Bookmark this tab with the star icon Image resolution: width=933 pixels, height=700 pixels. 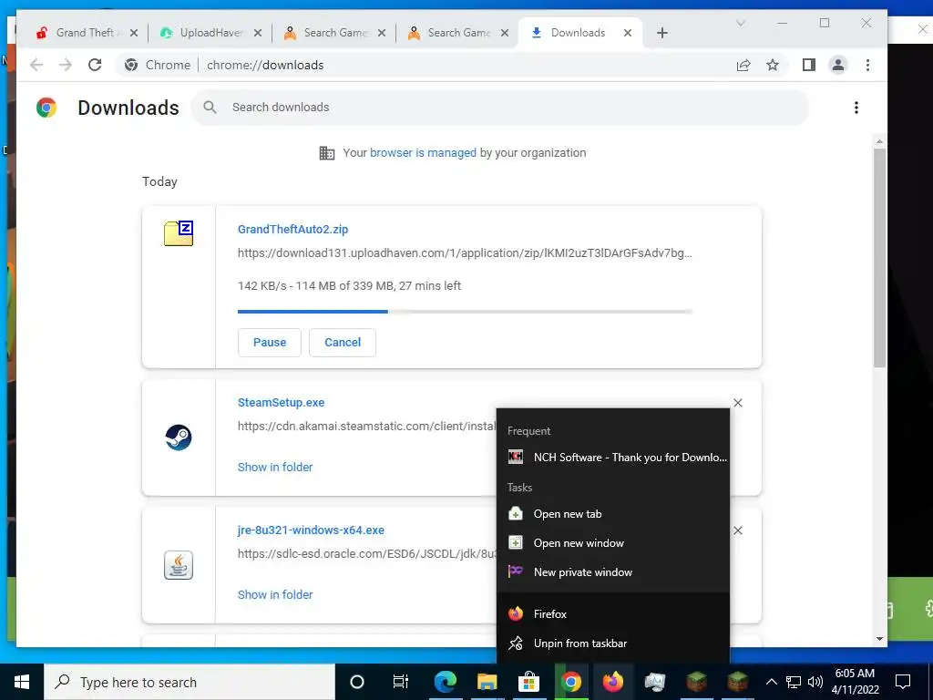coord(773,65)
